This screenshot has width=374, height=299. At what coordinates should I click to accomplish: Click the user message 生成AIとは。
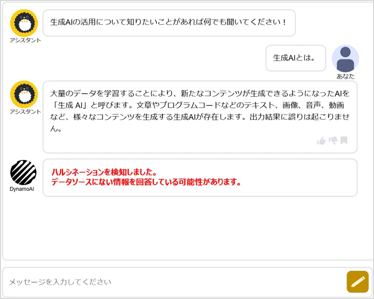click(x=295, y=58)
